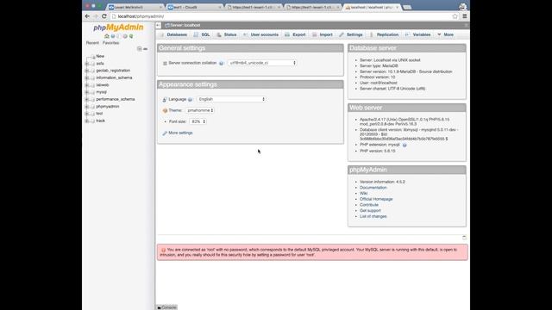Open phpMyAdmin documentation blue help icon in sidebar

113,36
